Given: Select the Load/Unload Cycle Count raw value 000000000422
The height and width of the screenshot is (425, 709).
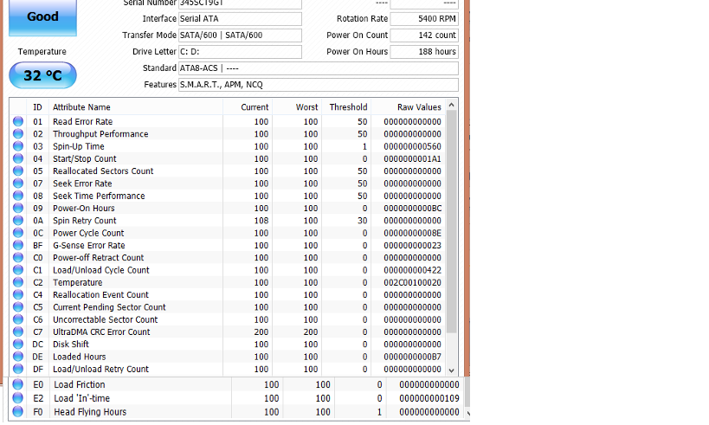Looking at the screenshot, I should [412, 270].
